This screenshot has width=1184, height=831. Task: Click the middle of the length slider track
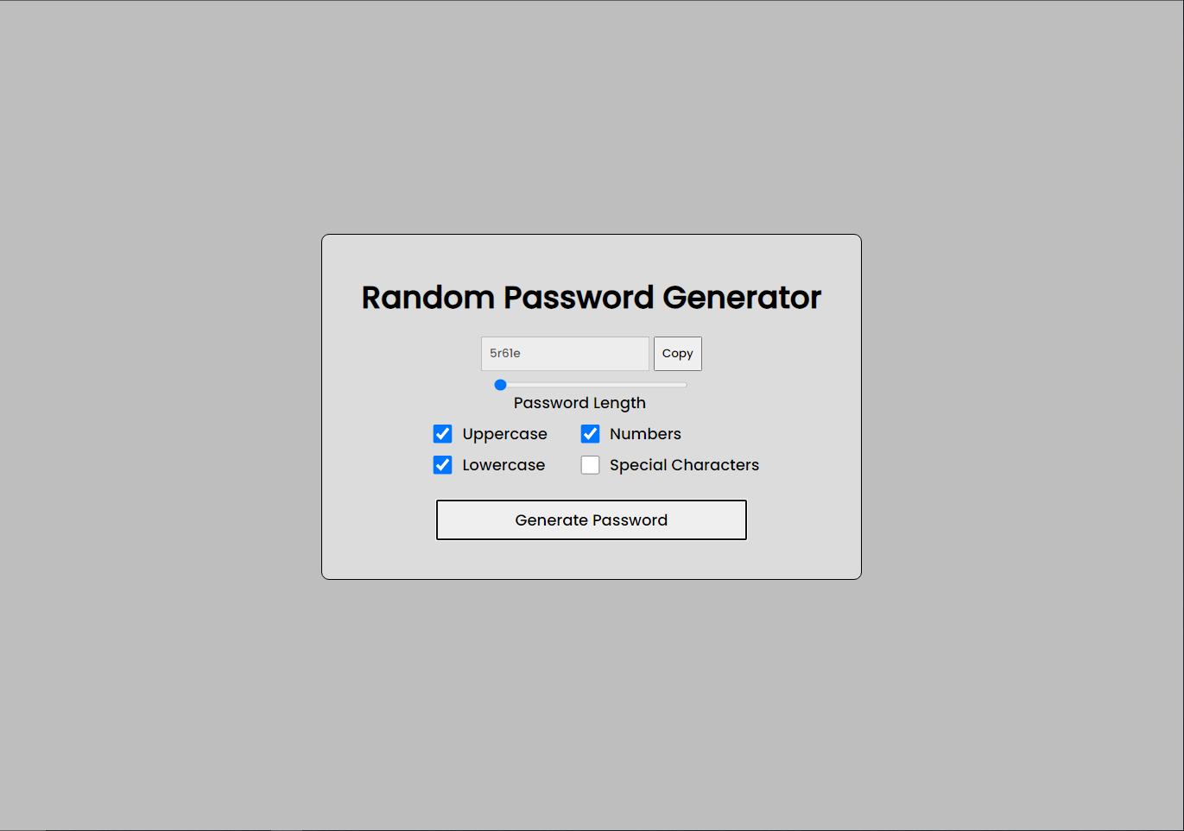click(591, 385)
